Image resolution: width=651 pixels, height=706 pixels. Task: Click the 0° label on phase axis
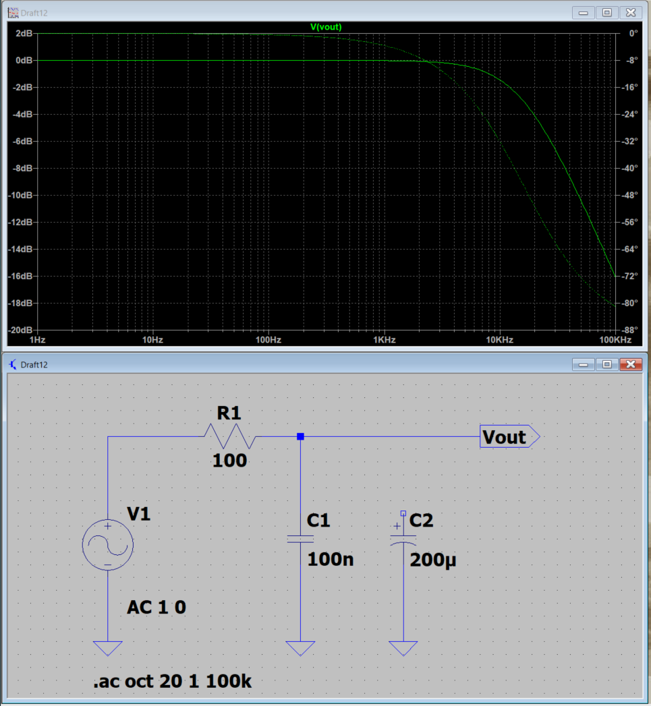633,33
